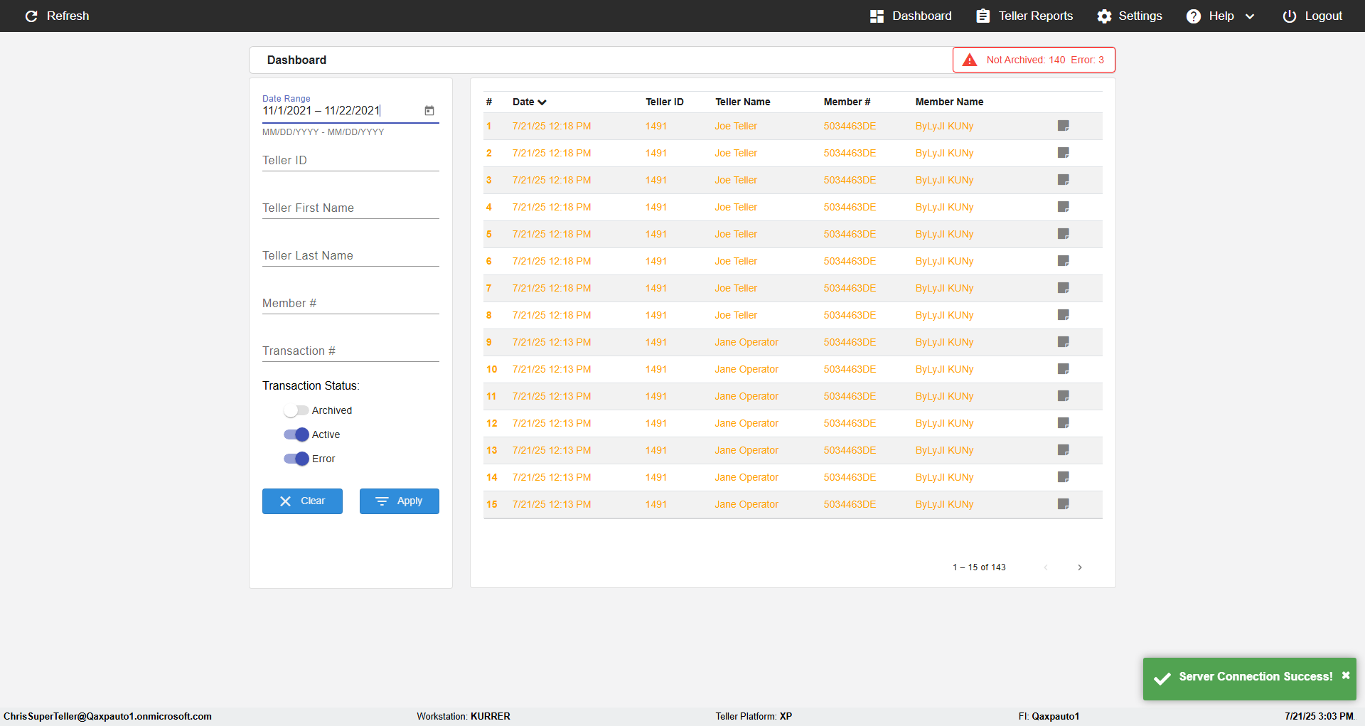
Task: Open note icon for row 4
Action: point(1064,207)
